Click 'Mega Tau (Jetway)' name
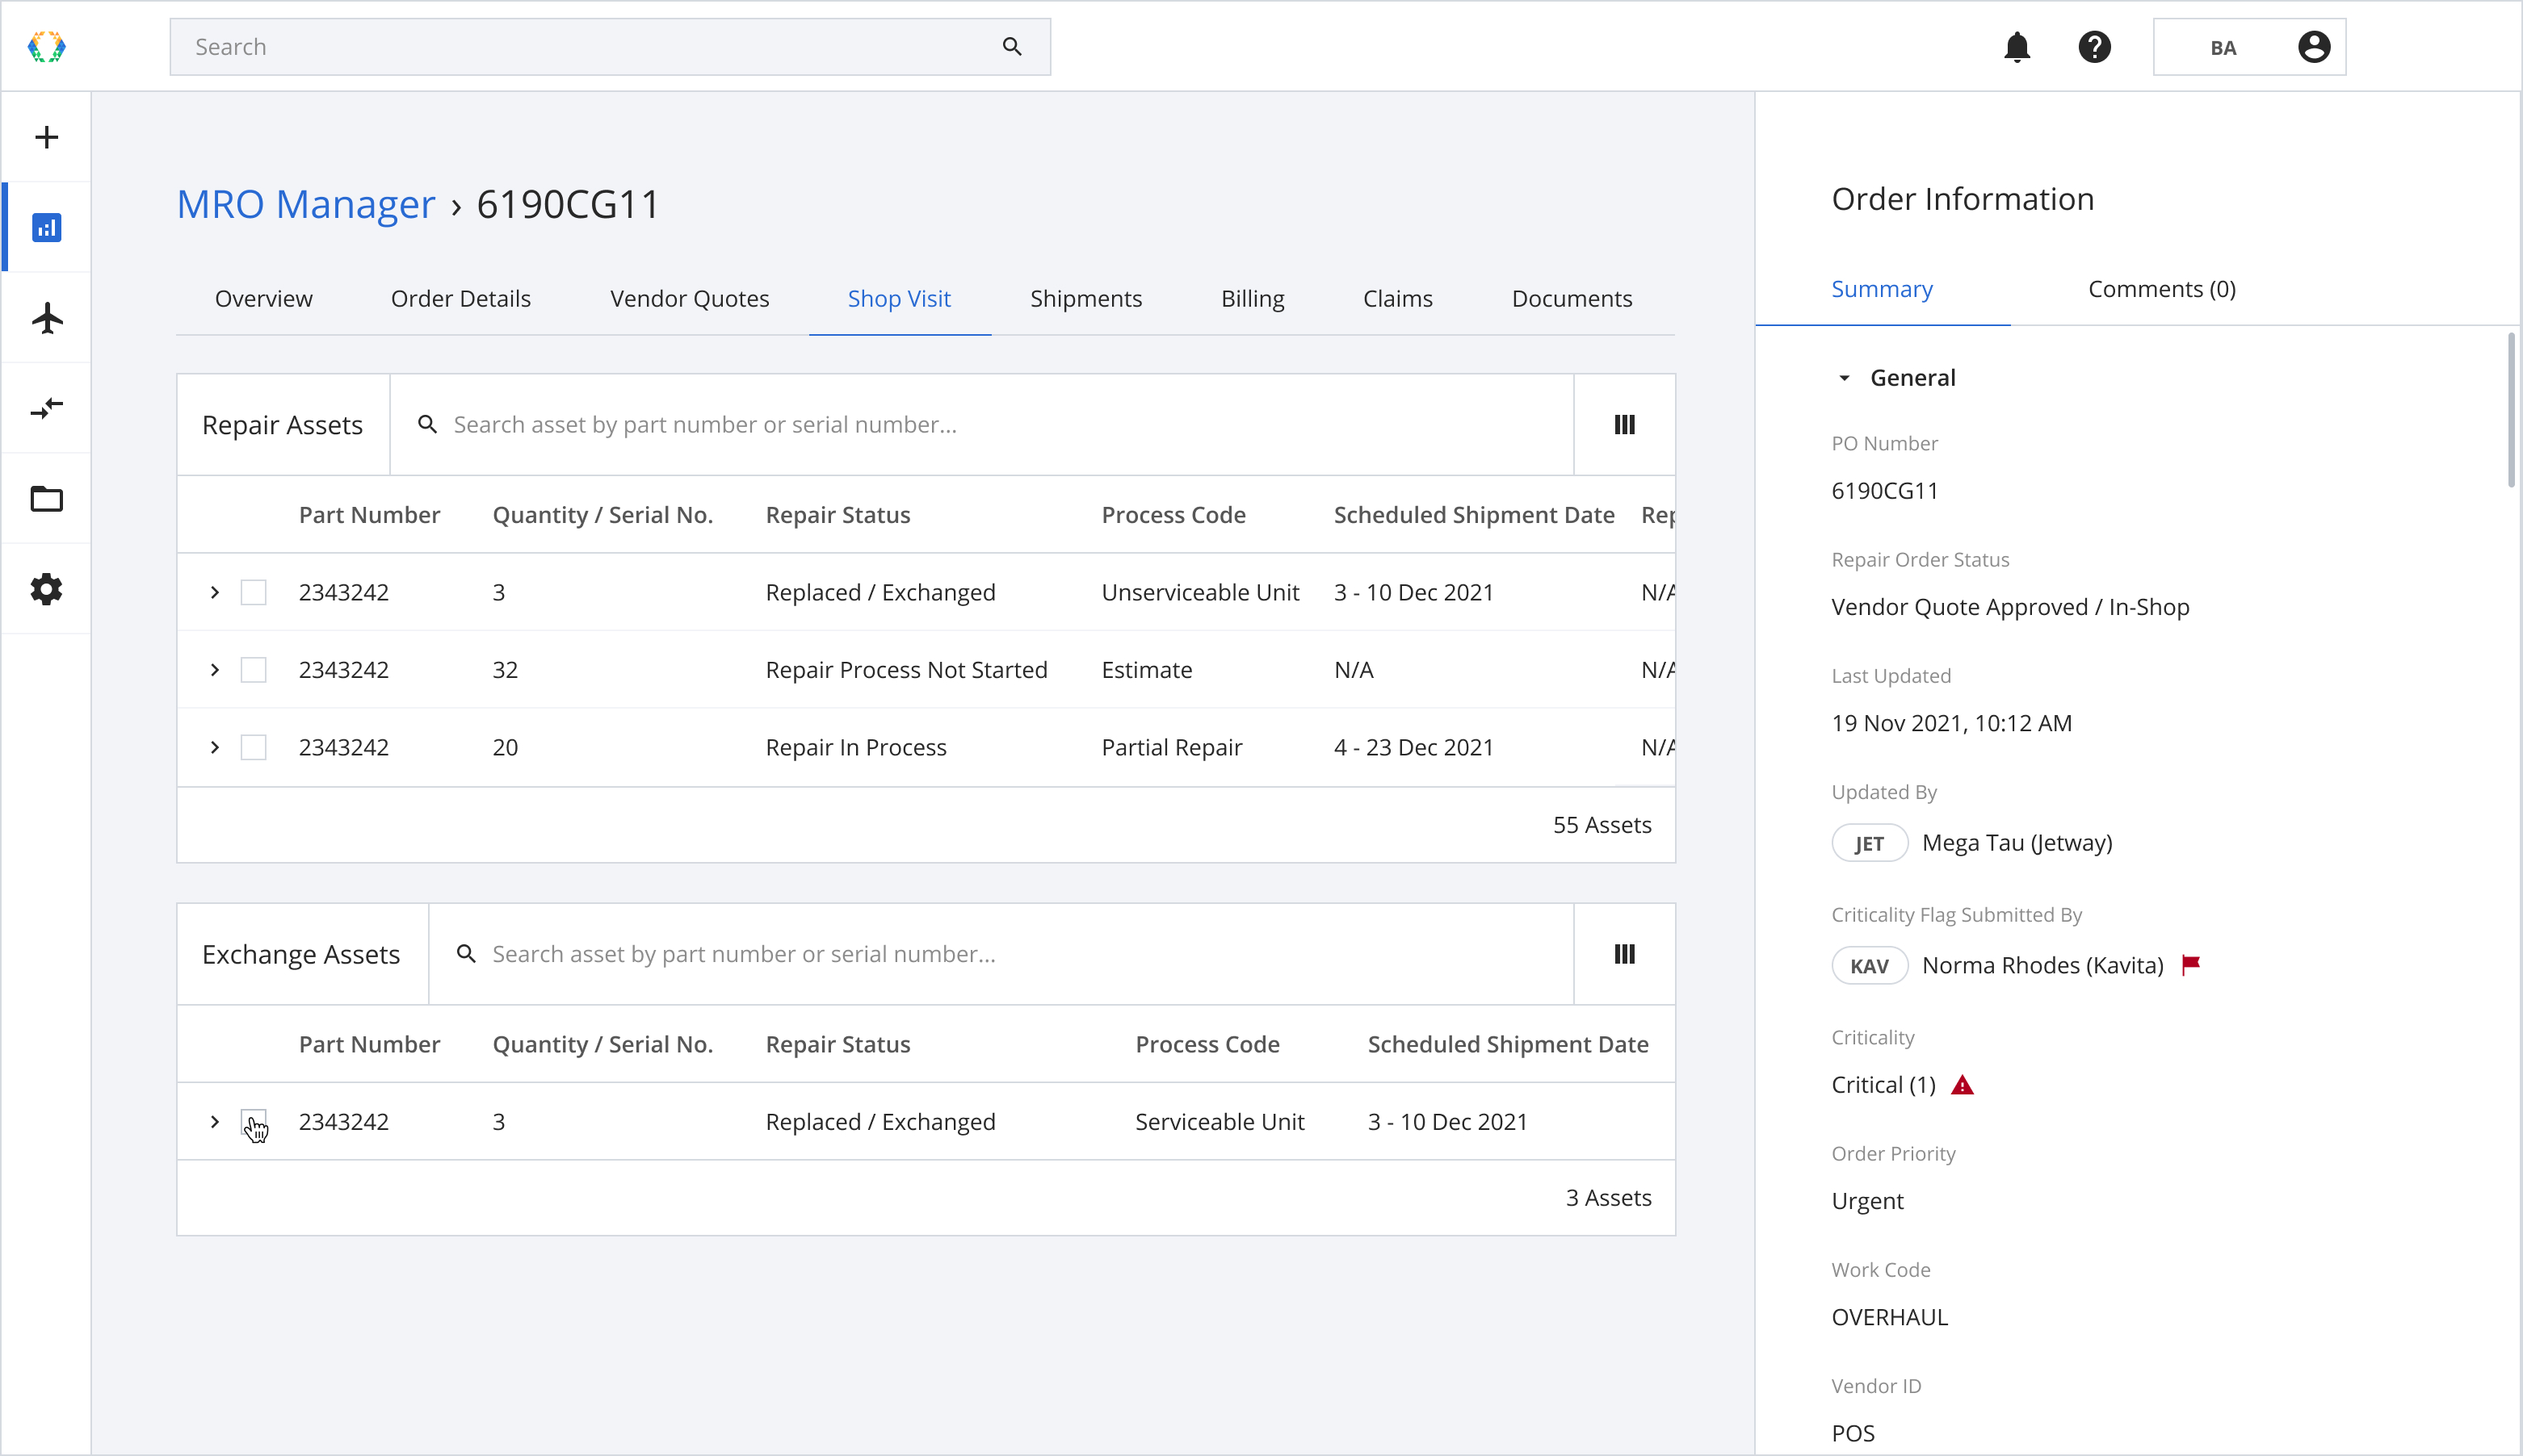 pos(2017,843)
